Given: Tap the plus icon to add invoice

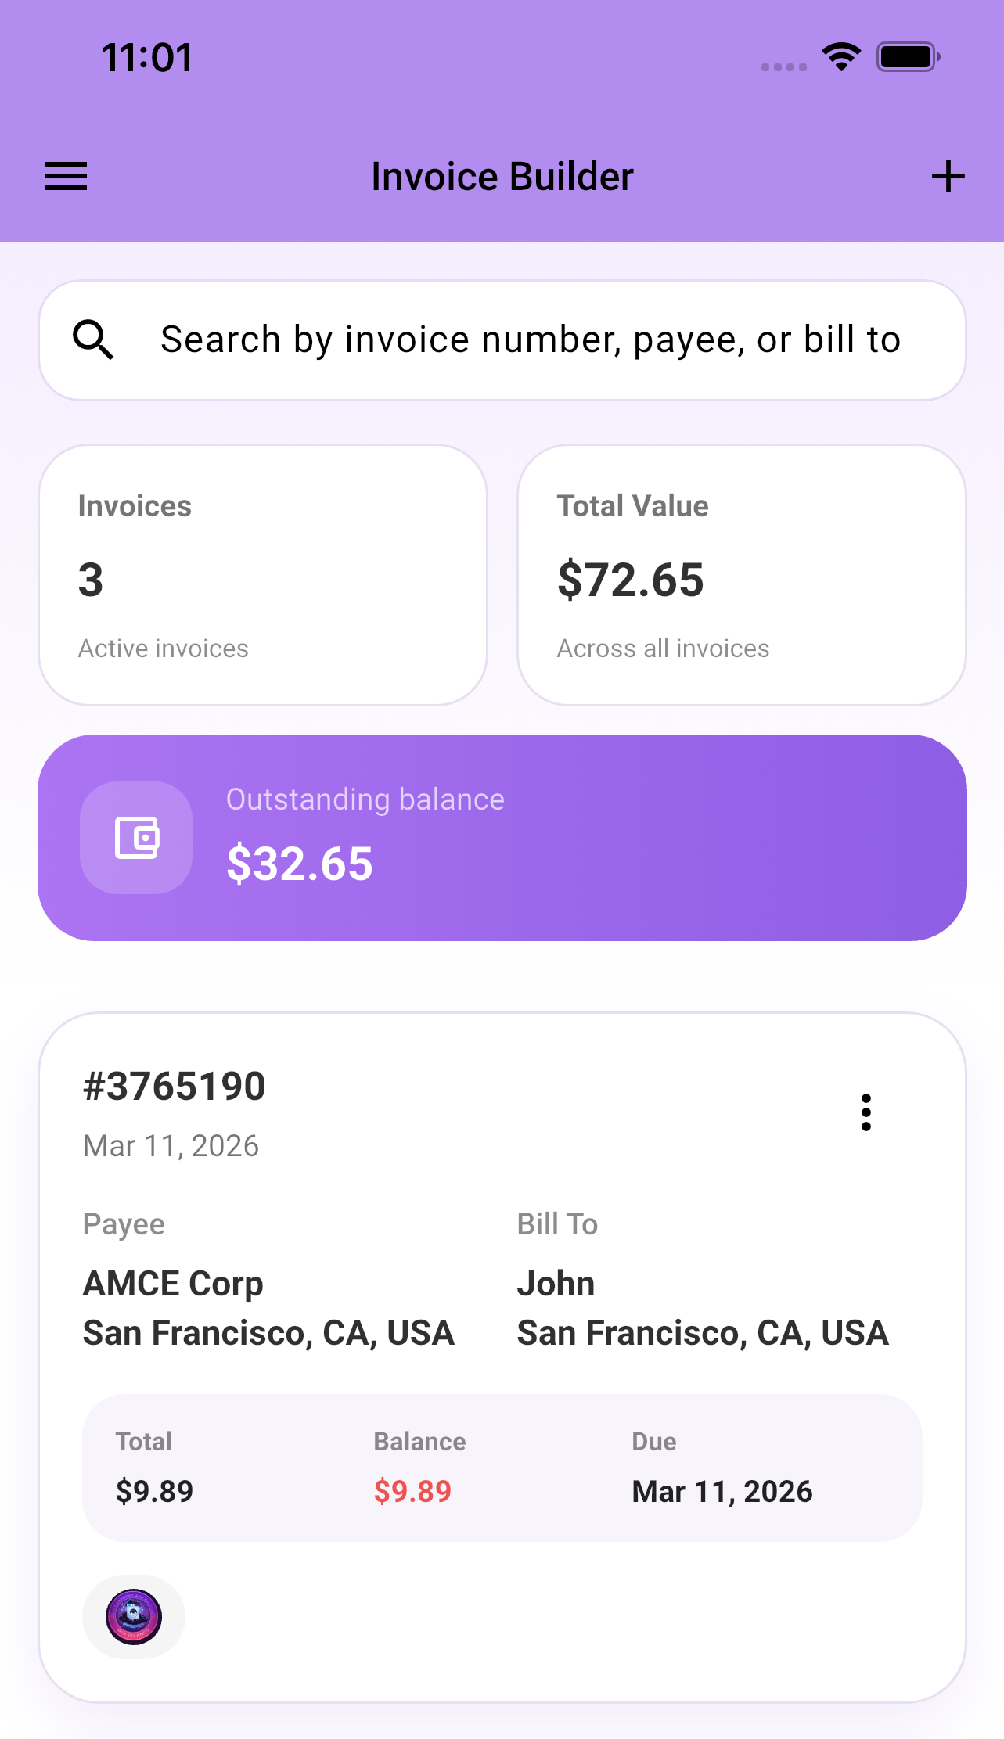Looking at the screenshot, I should pyautogui.click(x=948, y=177).
